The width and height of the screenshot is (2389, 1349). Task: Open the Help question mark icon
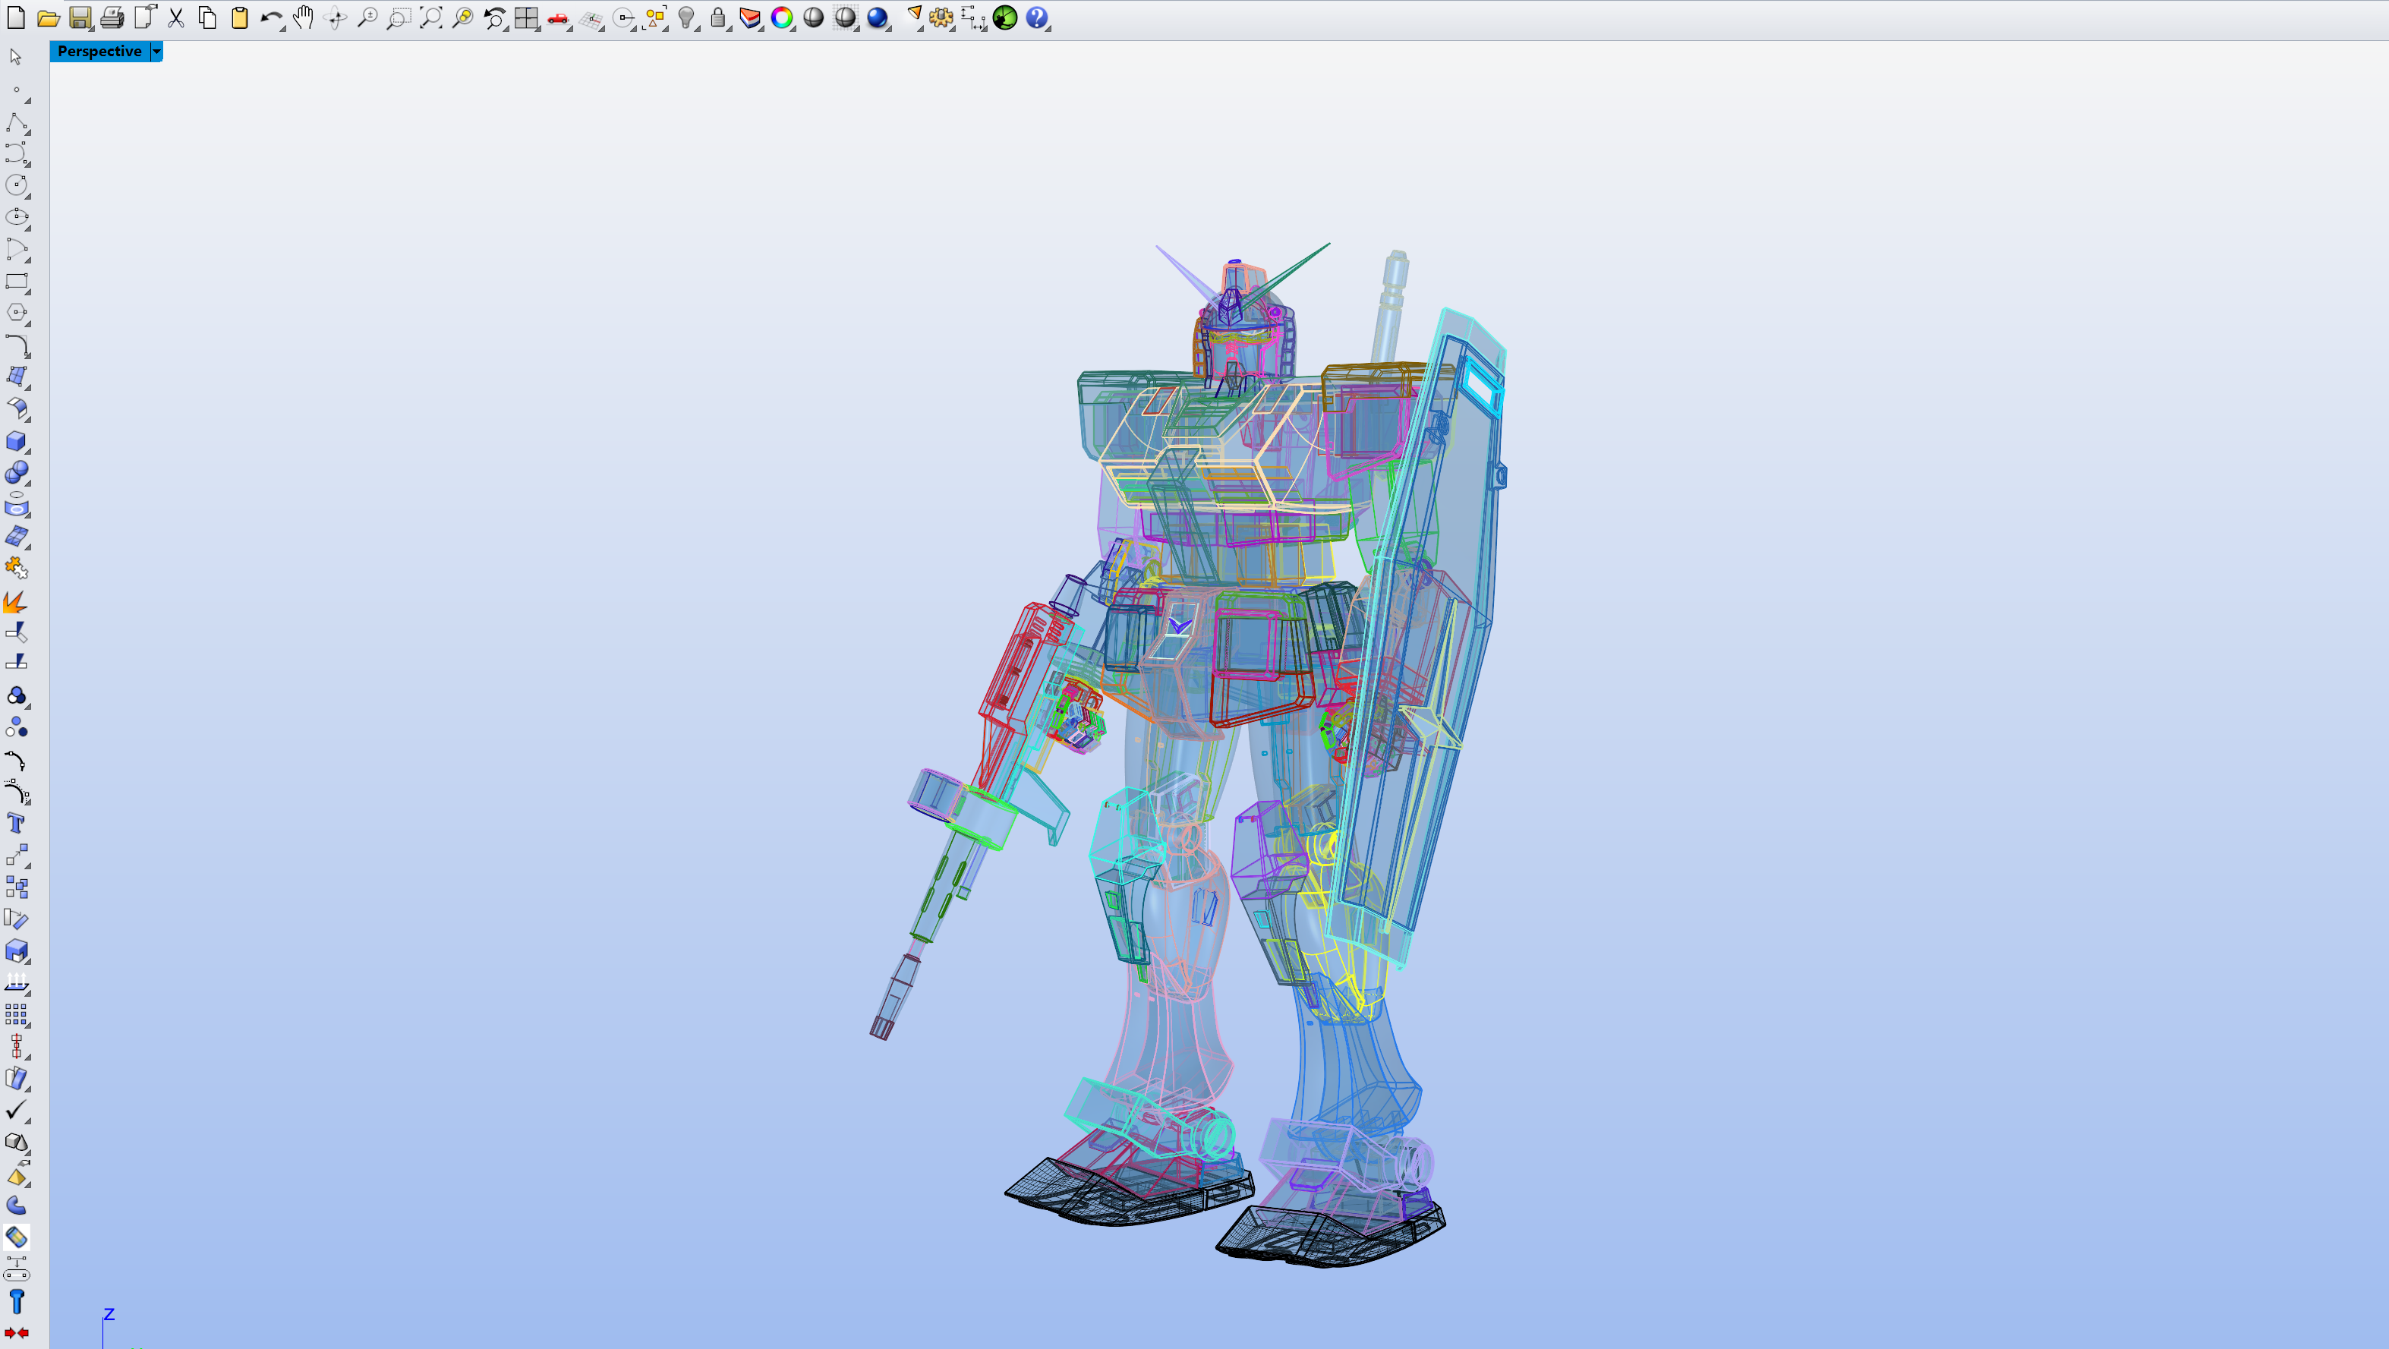(x=1037, y=17)
